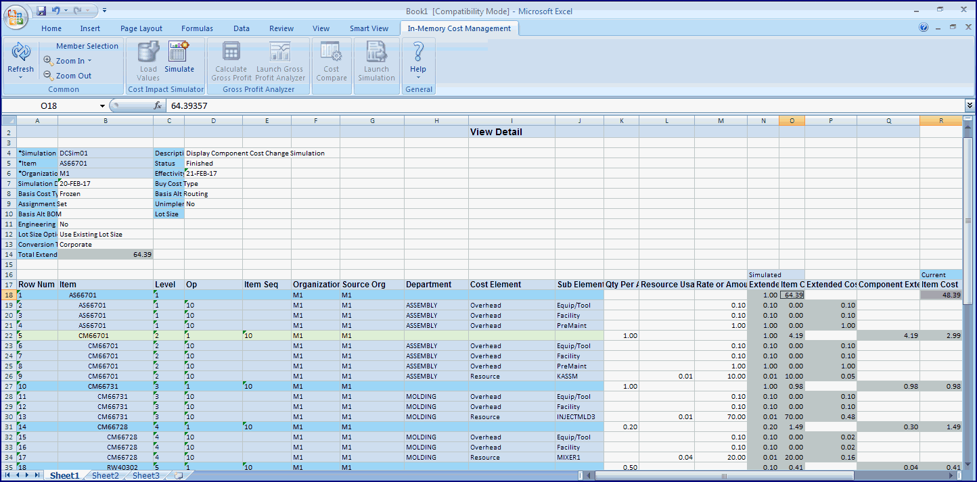Expand the formula bar
Viewport: 977px width, 482px height.
970,105
